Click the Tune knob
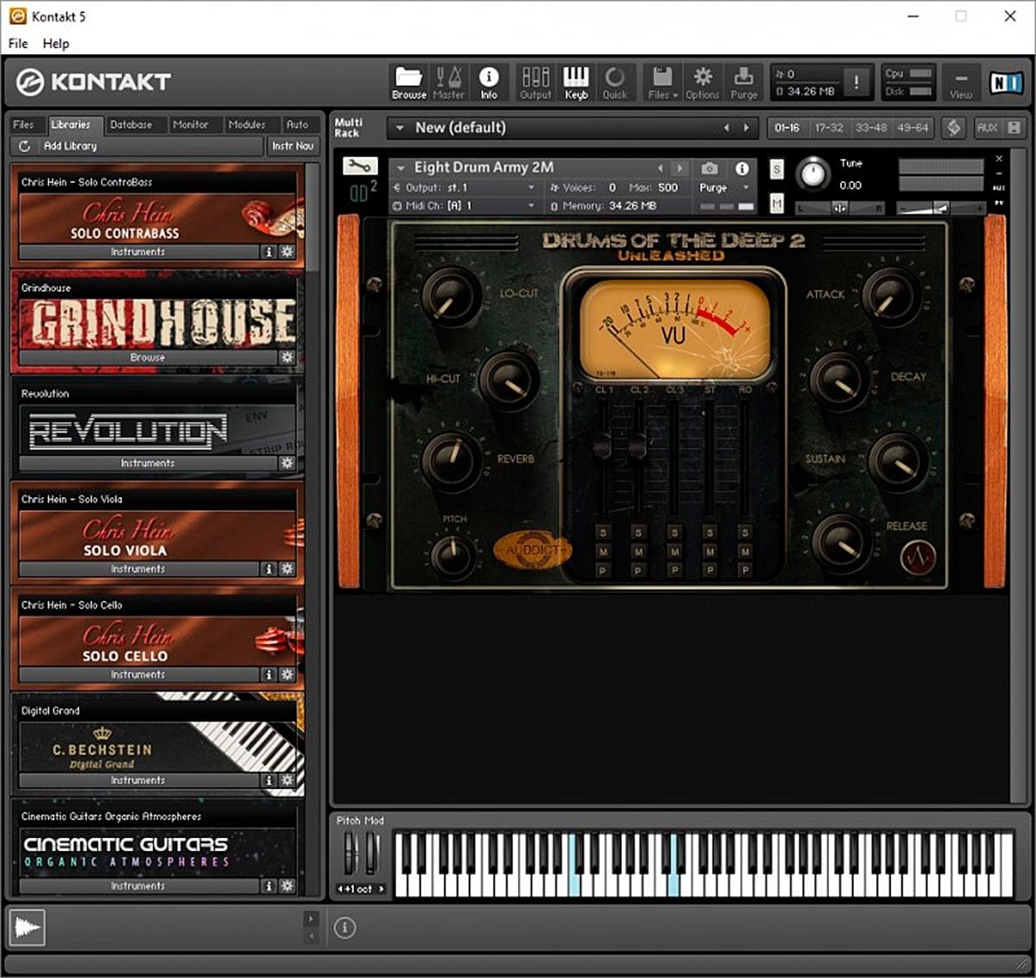The height and width of the screenshot is (978, 1036). [812, 174]
